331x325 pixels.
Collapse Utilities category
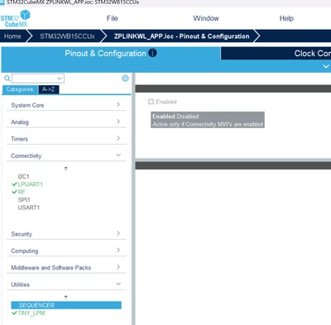click(x=66, y=284)
